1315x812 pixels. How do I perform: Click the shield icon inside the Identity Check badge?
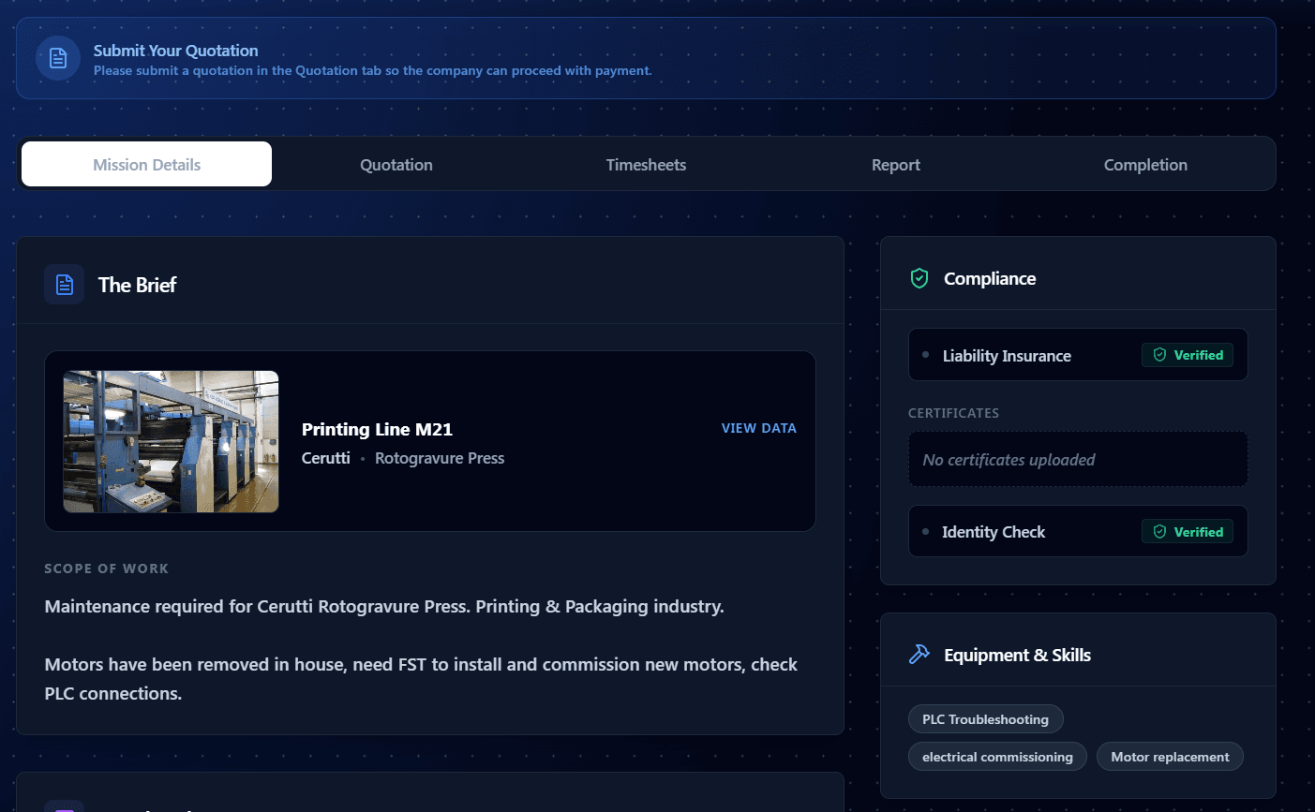tap(1158, 531)
